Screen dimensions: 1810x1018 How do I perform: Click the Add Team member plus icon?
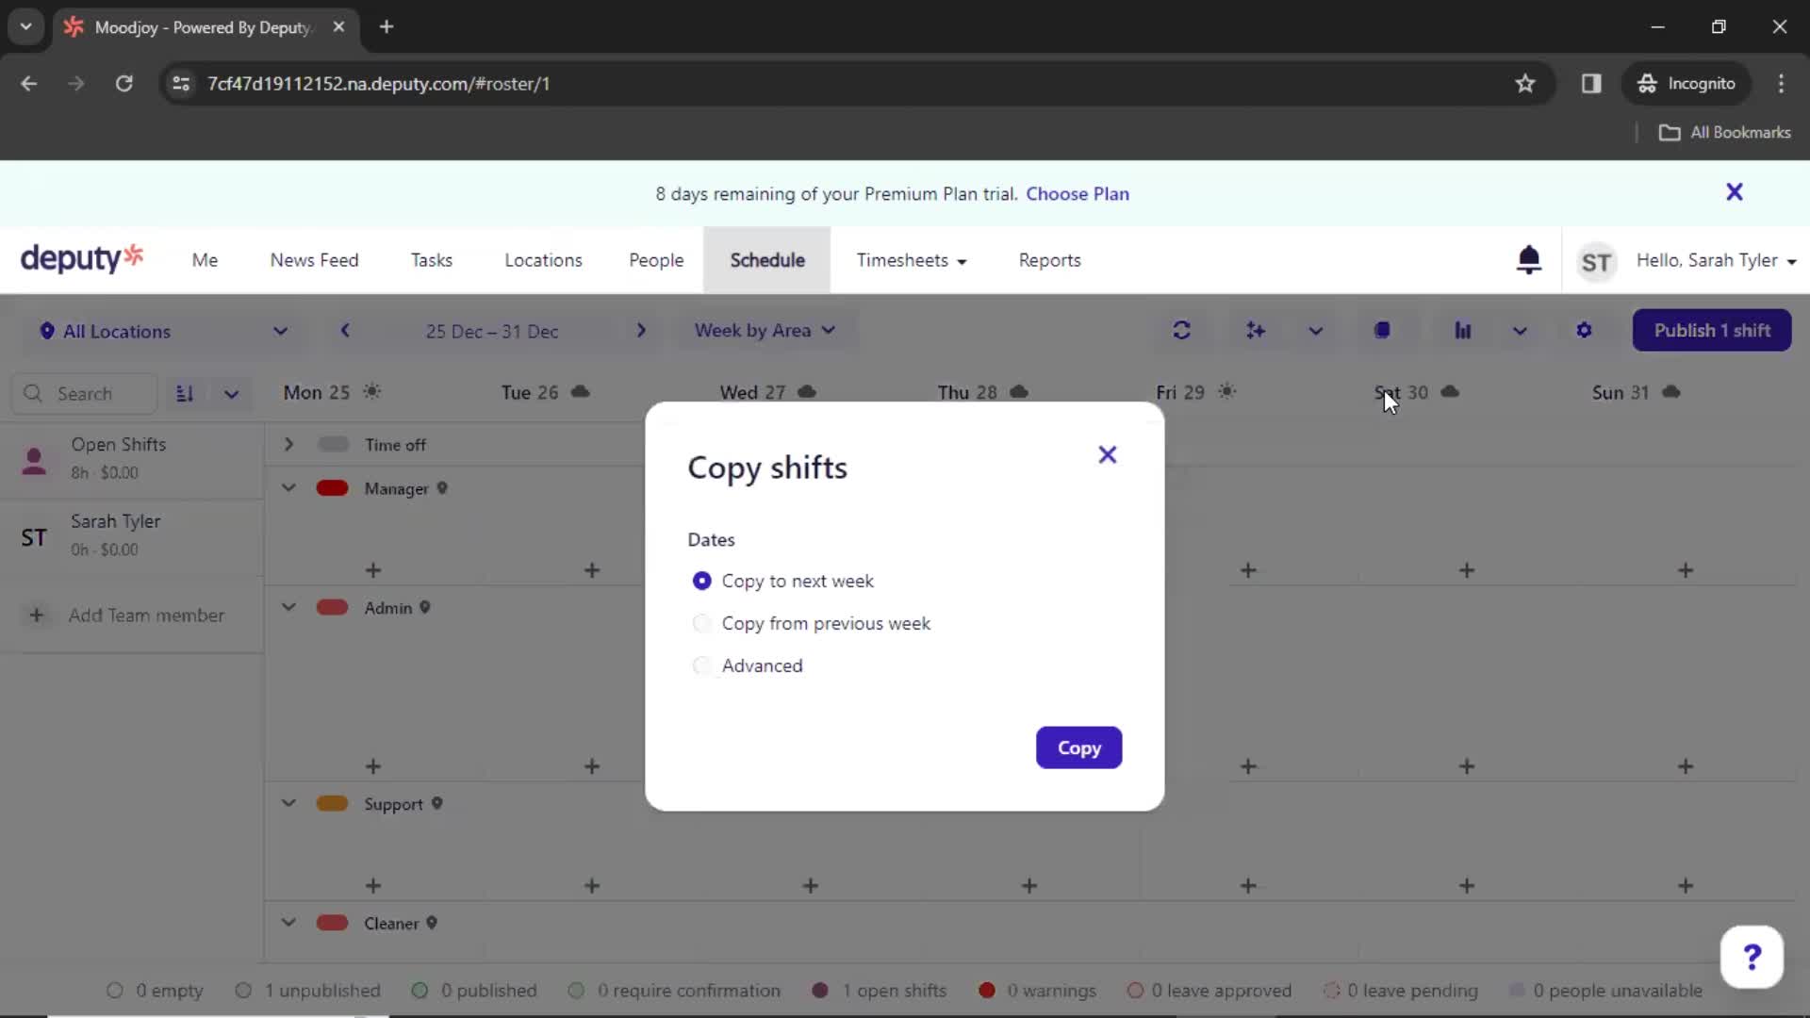35,614
